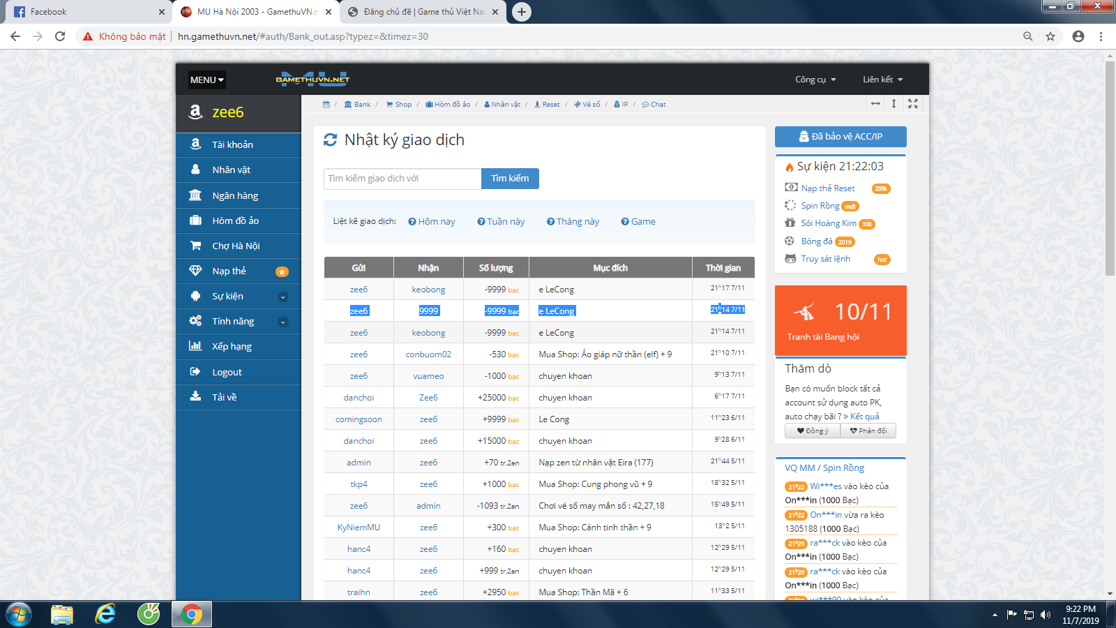The width and height of the screenshot is (1116, 628).
Task: Vote Đồng ý in the poll
Action: click(813, 431)
